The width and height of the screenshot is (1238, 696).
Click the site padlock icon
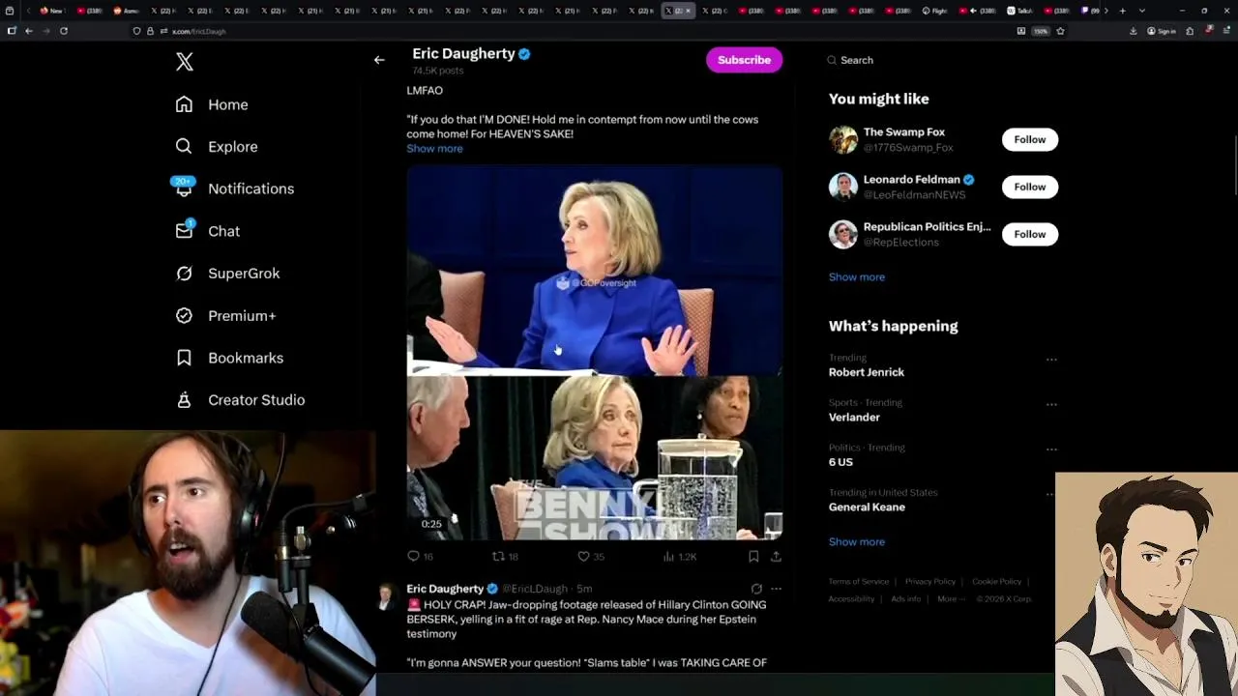pyautogui.click(x=150, y=31)
